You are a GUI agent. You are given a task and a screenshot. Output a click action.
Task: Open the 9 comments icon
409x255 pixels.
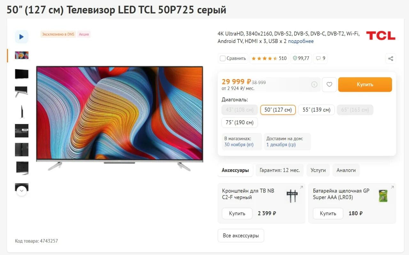[x=320, y=58]
